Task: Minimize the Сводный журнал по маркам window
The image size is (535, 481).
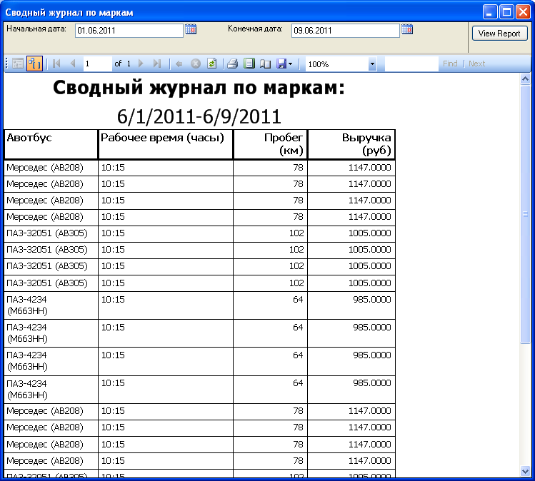Action: [490, 12]
